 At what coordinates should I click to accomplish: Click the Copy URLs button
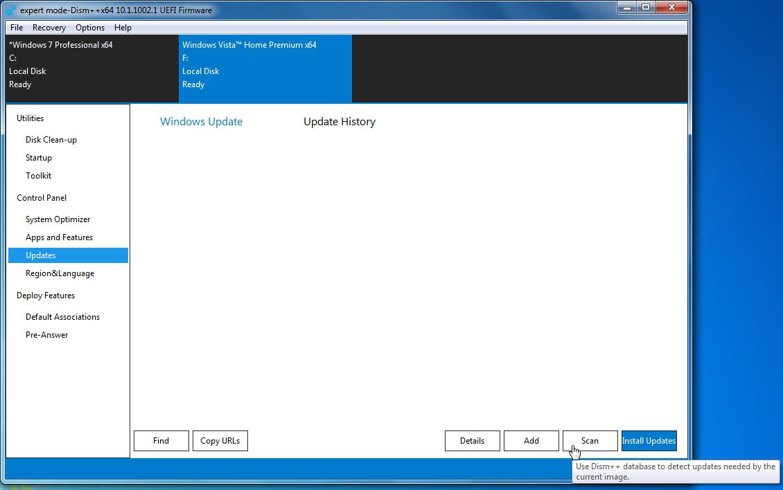click(220, 441)
